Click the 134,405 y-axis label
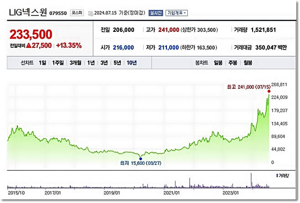This screenshot has height=203, width=300. click(x=279, y=124)
